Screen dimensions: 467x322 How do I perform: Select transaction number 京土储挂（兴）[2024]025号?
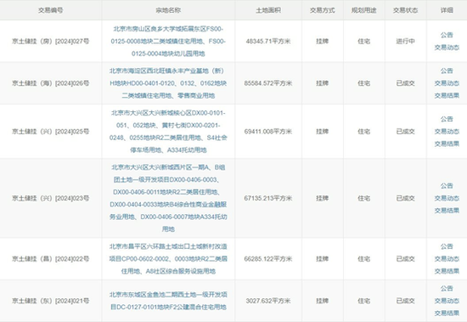point(51,132)
